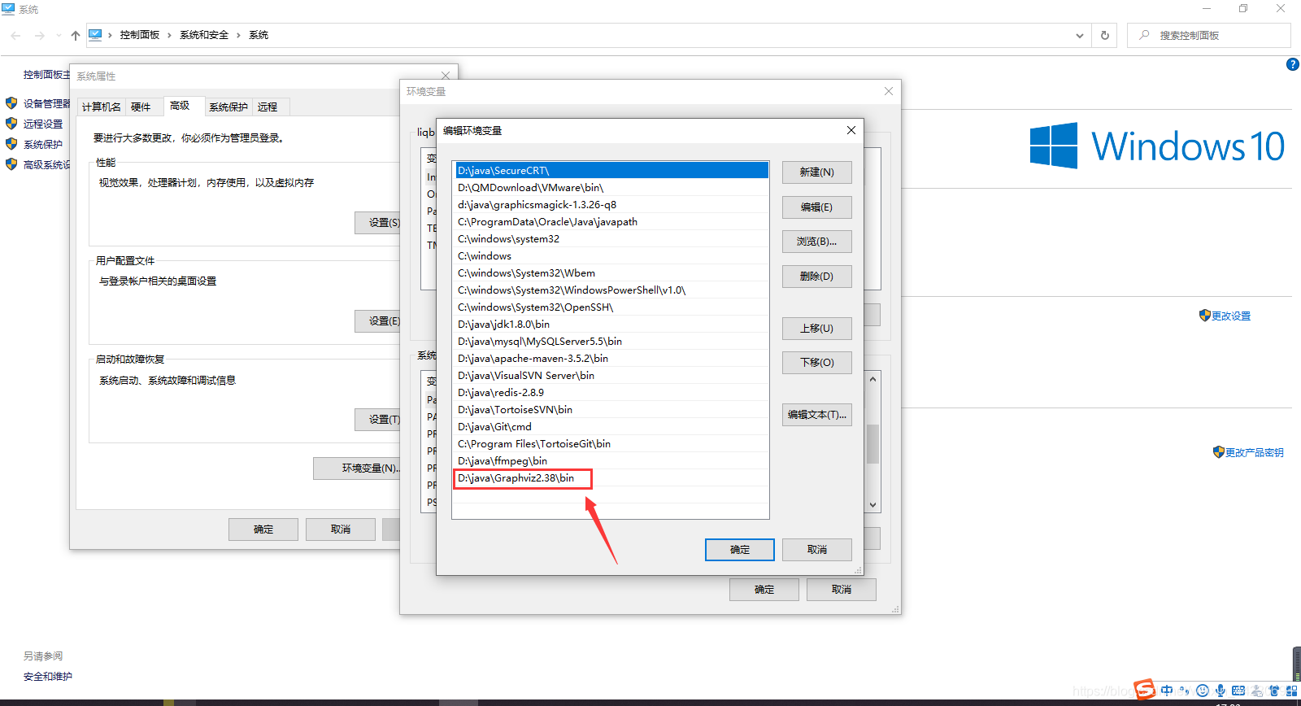Open Sogou soft keyboard icon
The height and width of the screenshot is (706, 1301).
1238,691
